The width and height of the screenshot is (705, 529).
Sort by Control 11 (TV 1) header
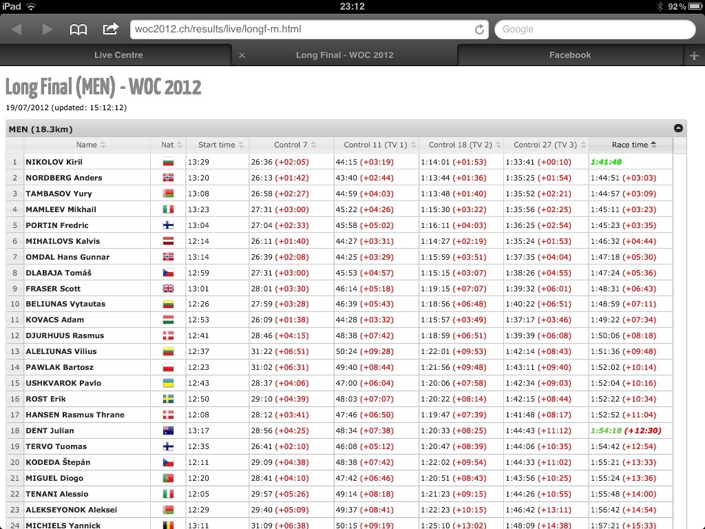pos(376,145)
